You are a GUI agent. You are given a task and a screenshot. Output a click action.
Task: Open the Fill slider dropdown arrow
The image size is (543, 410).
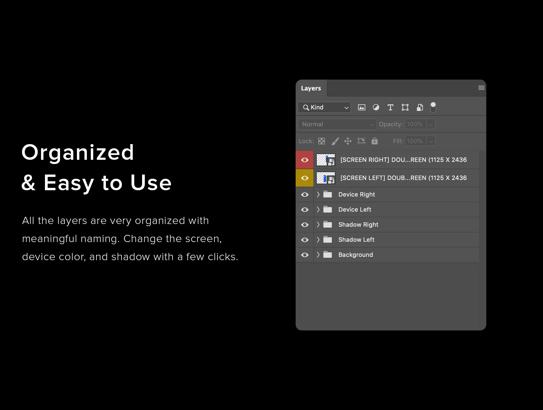point(431,141)
